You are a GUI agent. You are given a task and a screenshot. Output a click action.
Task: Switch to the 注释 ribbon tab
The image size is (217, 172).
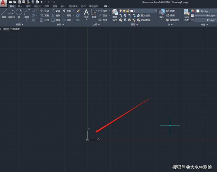click(x=28, y=6)
